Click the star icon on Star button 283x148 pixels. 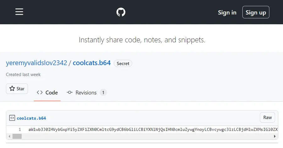[x=12, y=89]
